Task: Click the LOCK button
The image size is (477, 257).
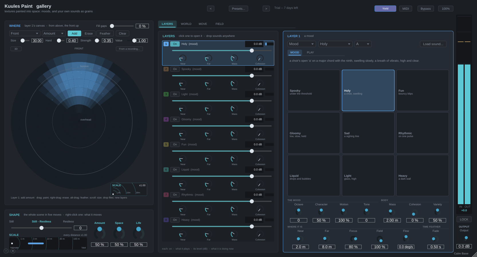Action: point(464,219)
